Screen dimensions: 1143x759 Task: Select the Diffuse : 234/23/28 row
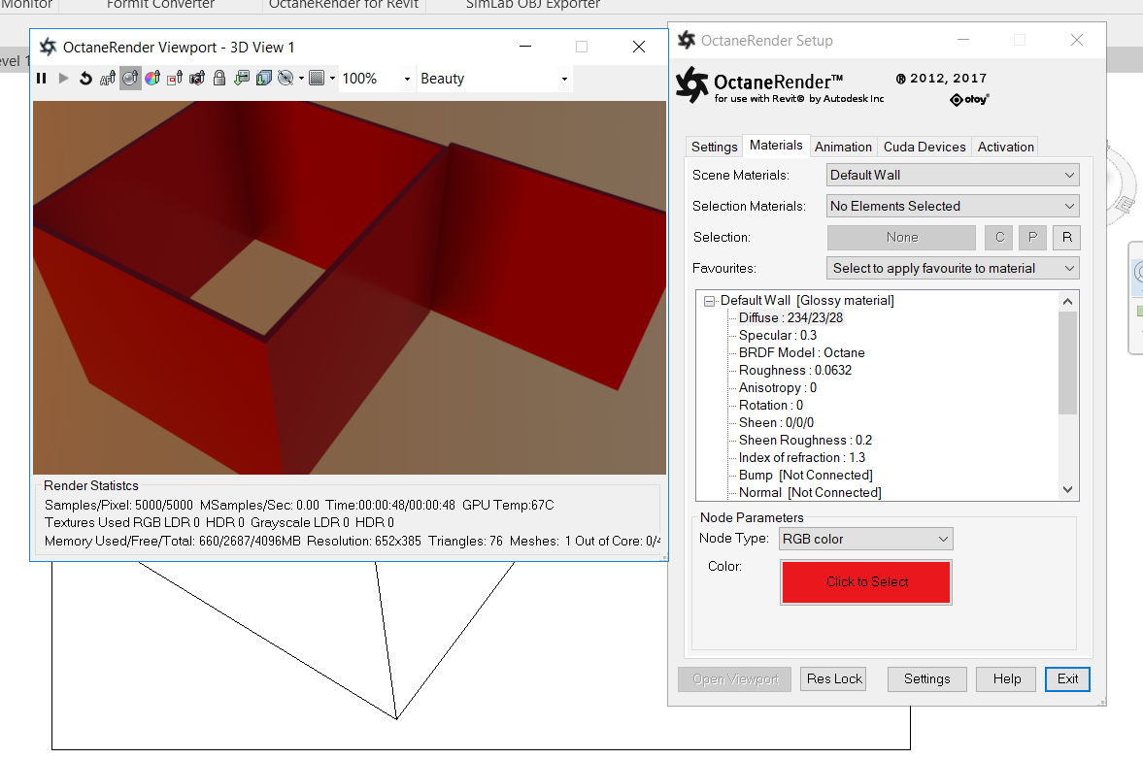pos(790,317)
